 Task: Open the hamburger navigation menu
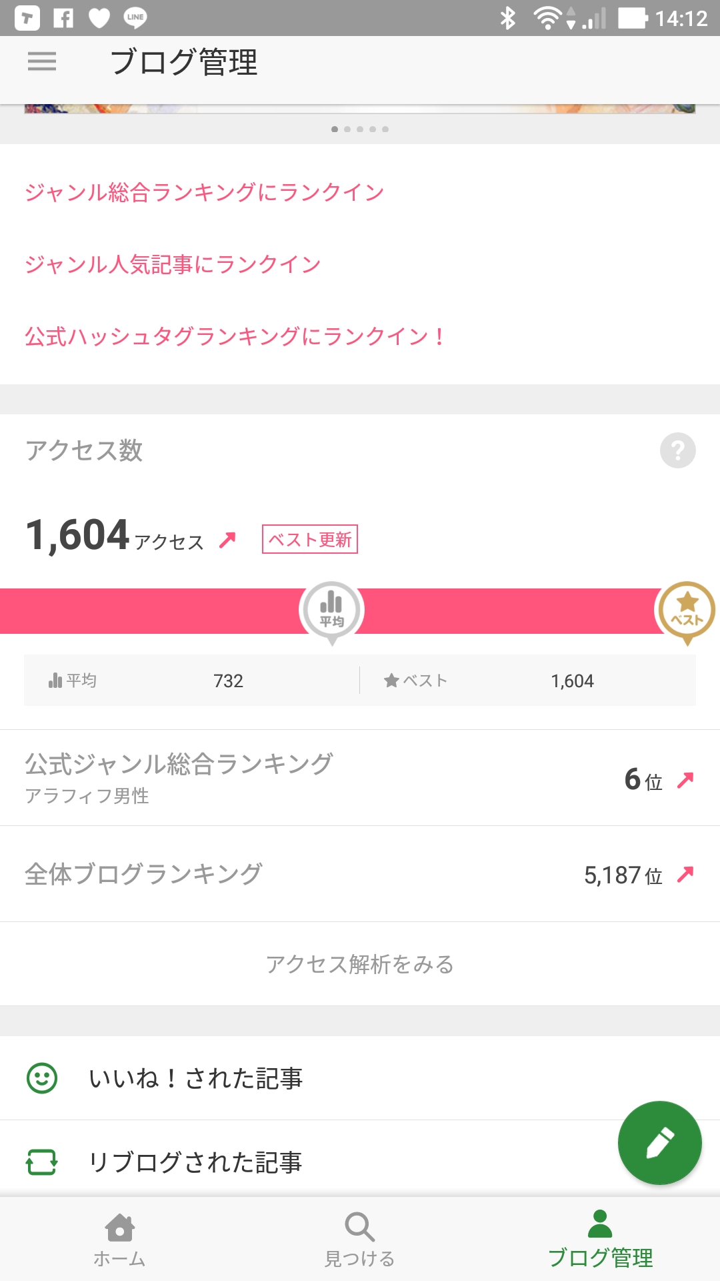42,62
